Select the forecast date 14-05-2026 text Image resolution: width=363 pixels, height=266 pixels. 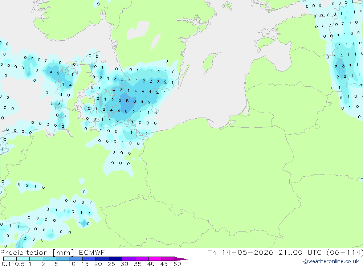(x=247, y=252)
